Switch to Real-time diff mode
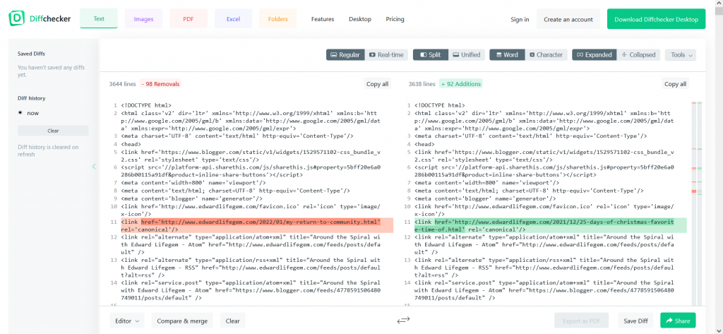 click(x=386, y=55)
